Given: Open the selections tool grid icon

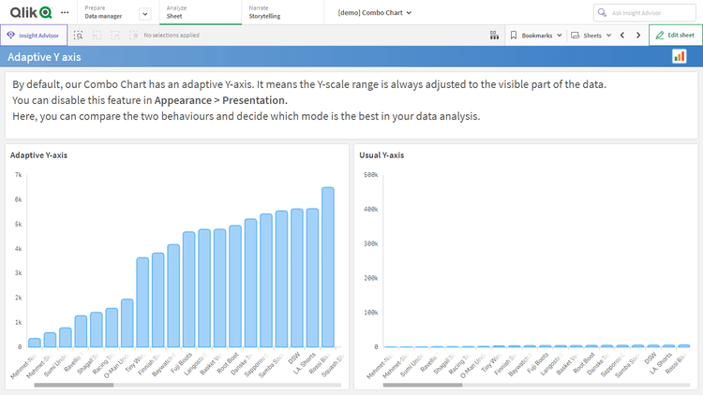Looking at the screenshot, I should tap(494, 35).
